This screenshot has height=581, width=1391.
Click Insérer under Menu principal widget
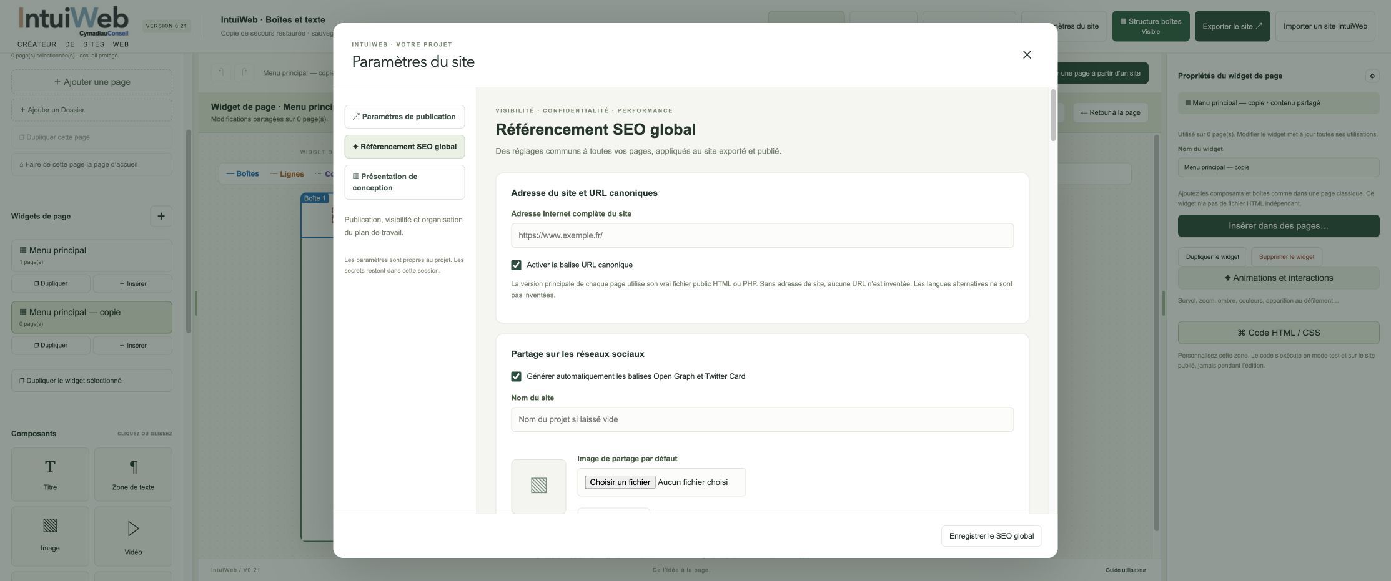point(132,283)
